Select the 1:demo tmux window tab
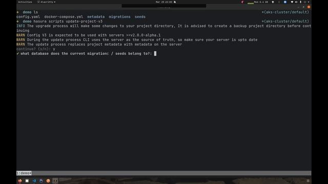 [x=24, y=173]
